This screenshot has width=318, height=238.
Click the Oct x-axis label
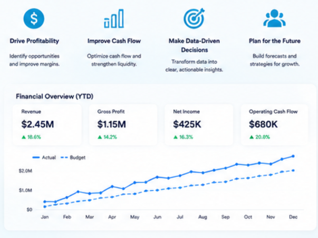click(x=248, y=217)
